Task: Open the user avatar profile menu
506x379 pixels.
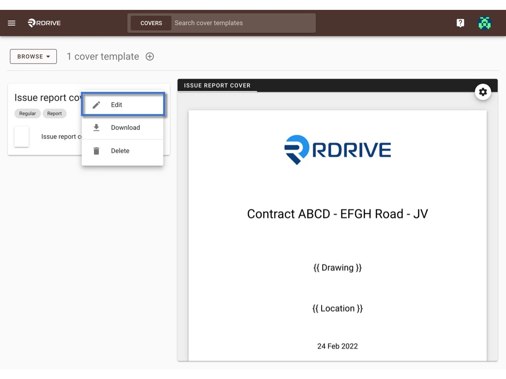Action: coord(484,23)
